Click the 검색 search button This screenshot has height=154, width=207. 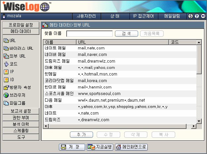[126, 33]
